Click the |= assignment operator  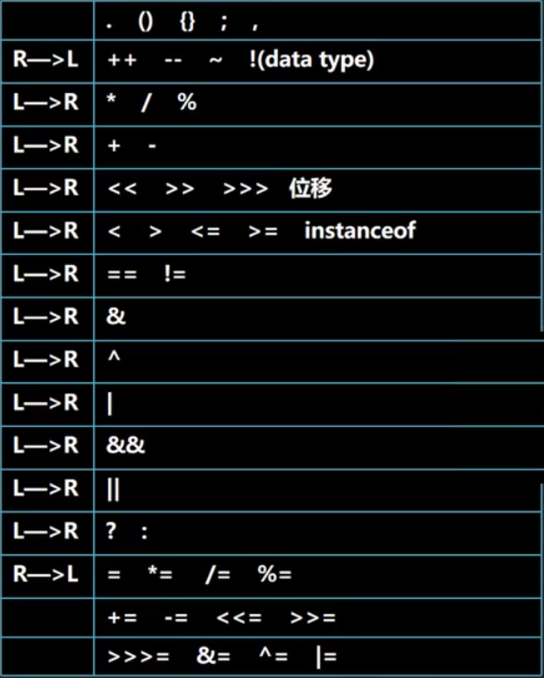326,656
